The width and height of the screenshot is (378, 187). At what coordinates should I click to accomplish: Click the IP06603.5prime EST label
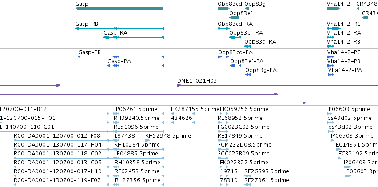click(349, 109)
